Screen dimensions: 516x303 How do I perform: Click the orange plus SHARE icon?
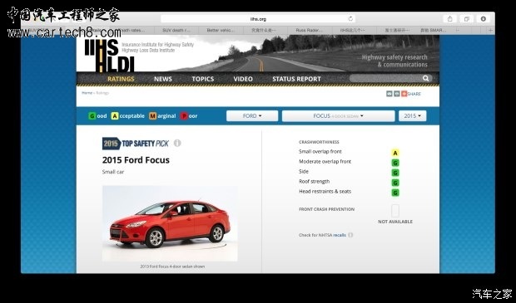coord(404,94)
